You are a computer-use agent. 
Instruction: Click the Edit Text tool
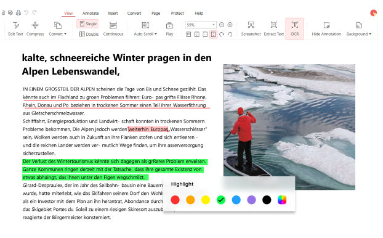coord(15,29)
